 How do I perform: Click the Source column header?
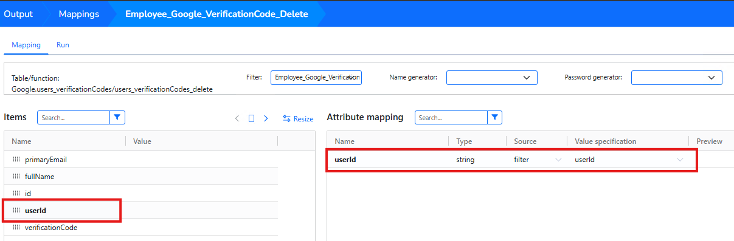pos(525,141)
